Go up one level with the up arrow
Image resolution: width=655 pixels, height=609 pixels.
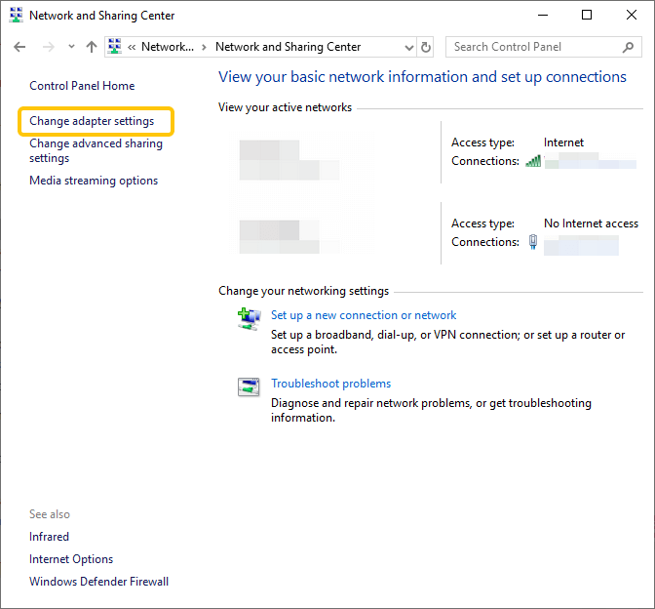92,47
